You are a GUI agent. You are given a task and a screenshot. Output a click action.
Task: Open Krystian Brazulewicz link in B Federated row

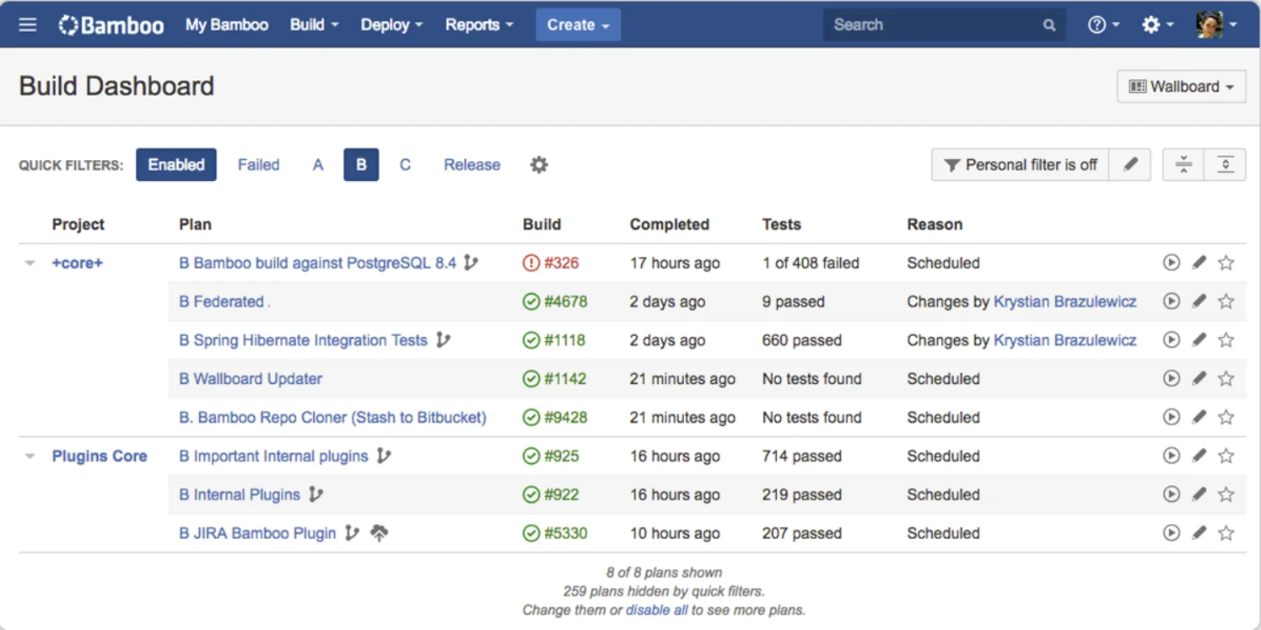tap(1065, 302)
